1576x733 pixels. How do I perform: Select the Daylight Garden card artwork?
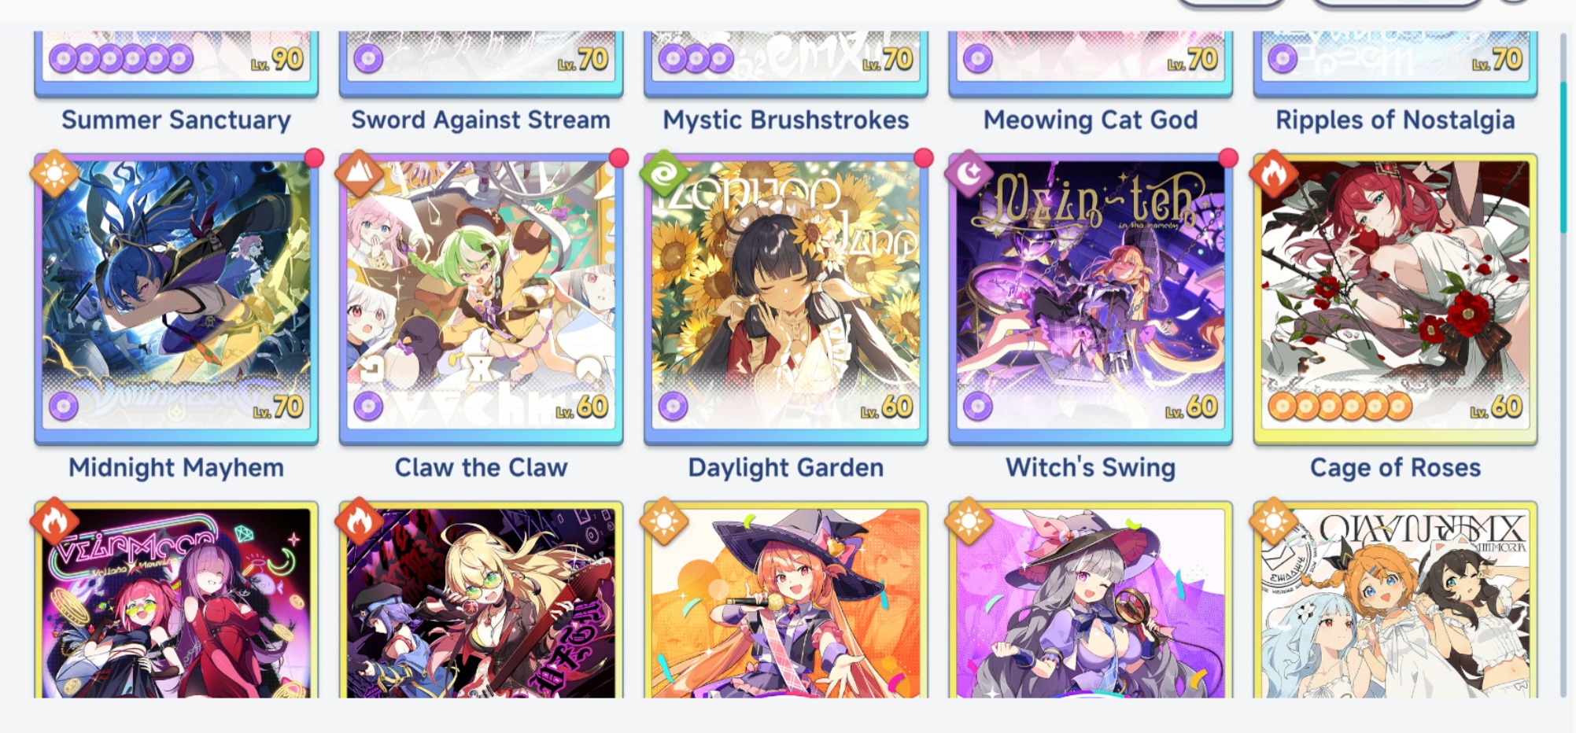pos(785,299)
